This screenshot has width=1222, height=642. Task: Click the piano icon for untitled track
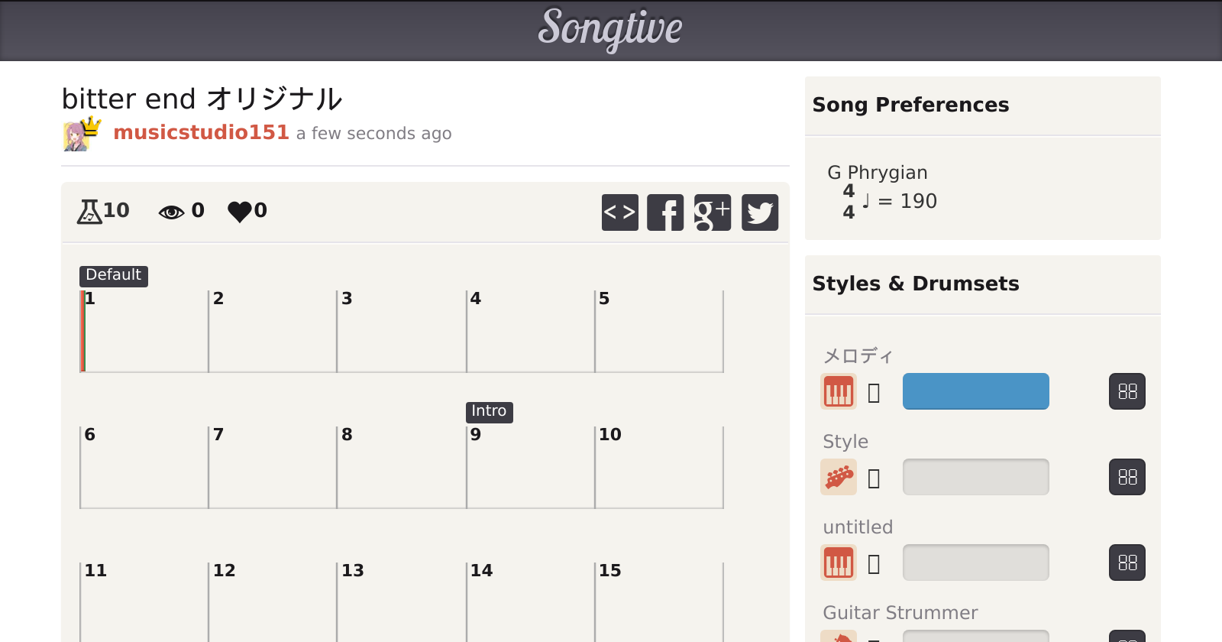click(x=838, y=563)
